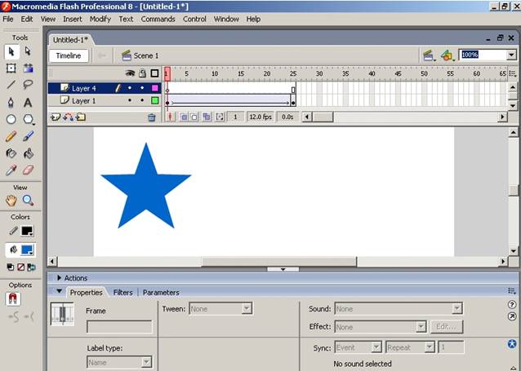Viewport: 521px width, 371px height.
Task: Select the Hand tool
Action: pyautogui.click(x=11, y=201)
